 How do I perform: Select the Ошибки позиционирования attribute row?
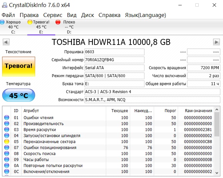108,147
